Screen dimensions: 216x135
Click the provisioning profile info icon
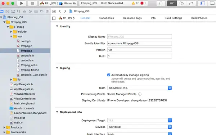coord(140,94)
